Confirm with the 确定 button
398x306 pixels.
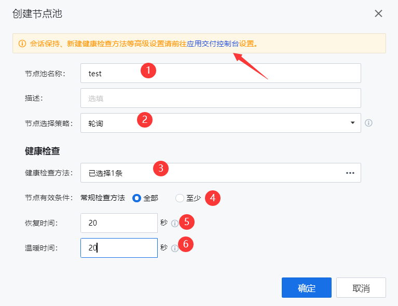pos(307,288)
